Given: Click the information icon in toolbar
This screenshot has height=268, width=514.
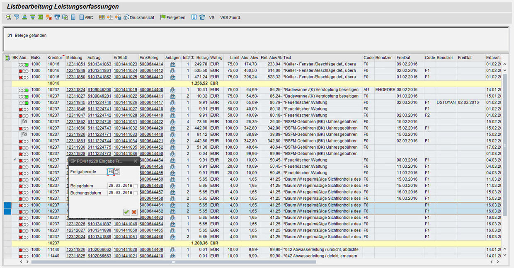Looking at the screenshot, I should coord(194,17).
